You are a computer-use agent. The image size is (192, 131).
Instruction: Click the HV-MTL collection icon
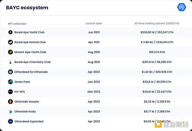tap(11, 92)
